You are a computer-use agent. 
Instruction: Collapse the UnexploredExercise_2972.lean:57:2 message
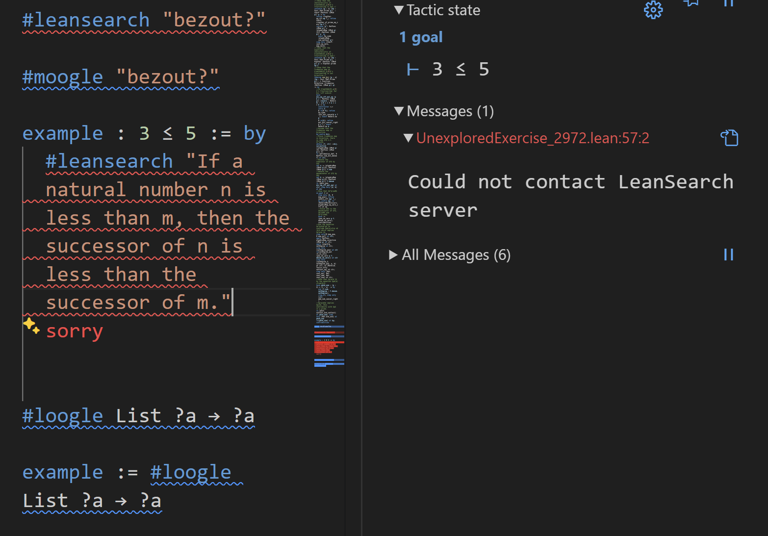click(408, 138)
